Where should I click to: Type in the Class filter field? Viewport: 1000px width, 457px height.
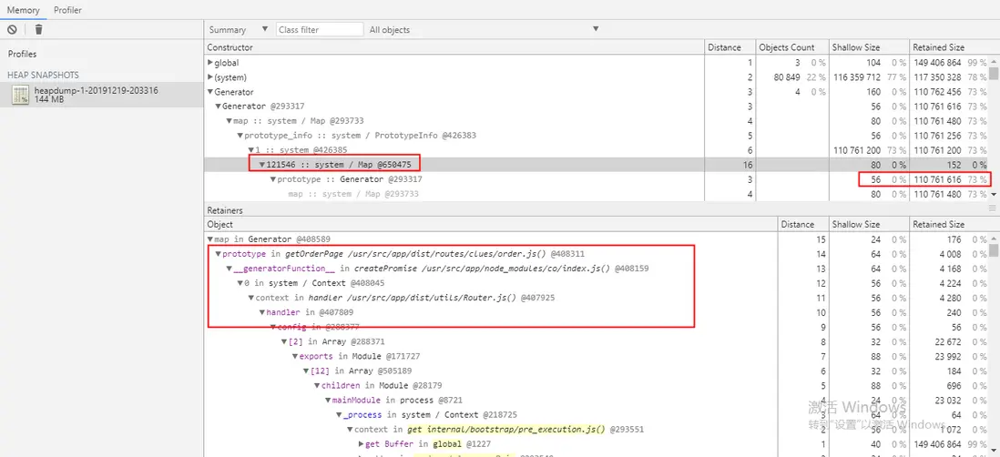click(x=319, y=30)
